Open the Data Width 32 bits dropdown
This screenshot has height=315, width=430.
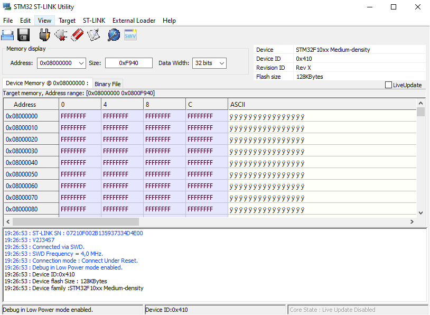click(x=222, y=63)
